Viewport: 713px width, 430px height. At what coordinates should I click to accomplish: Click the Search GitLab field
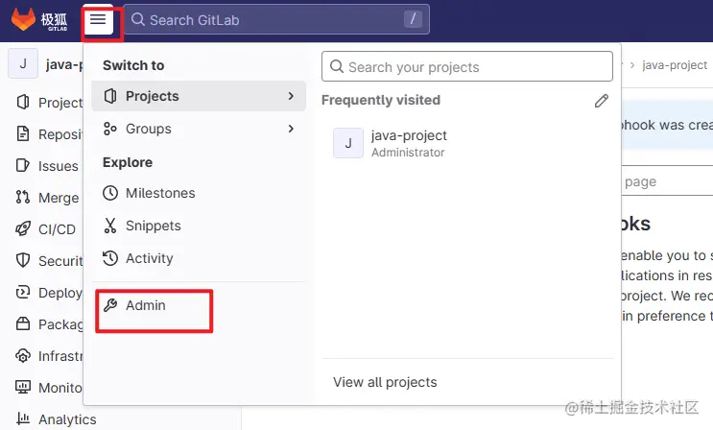click(269, 19)
